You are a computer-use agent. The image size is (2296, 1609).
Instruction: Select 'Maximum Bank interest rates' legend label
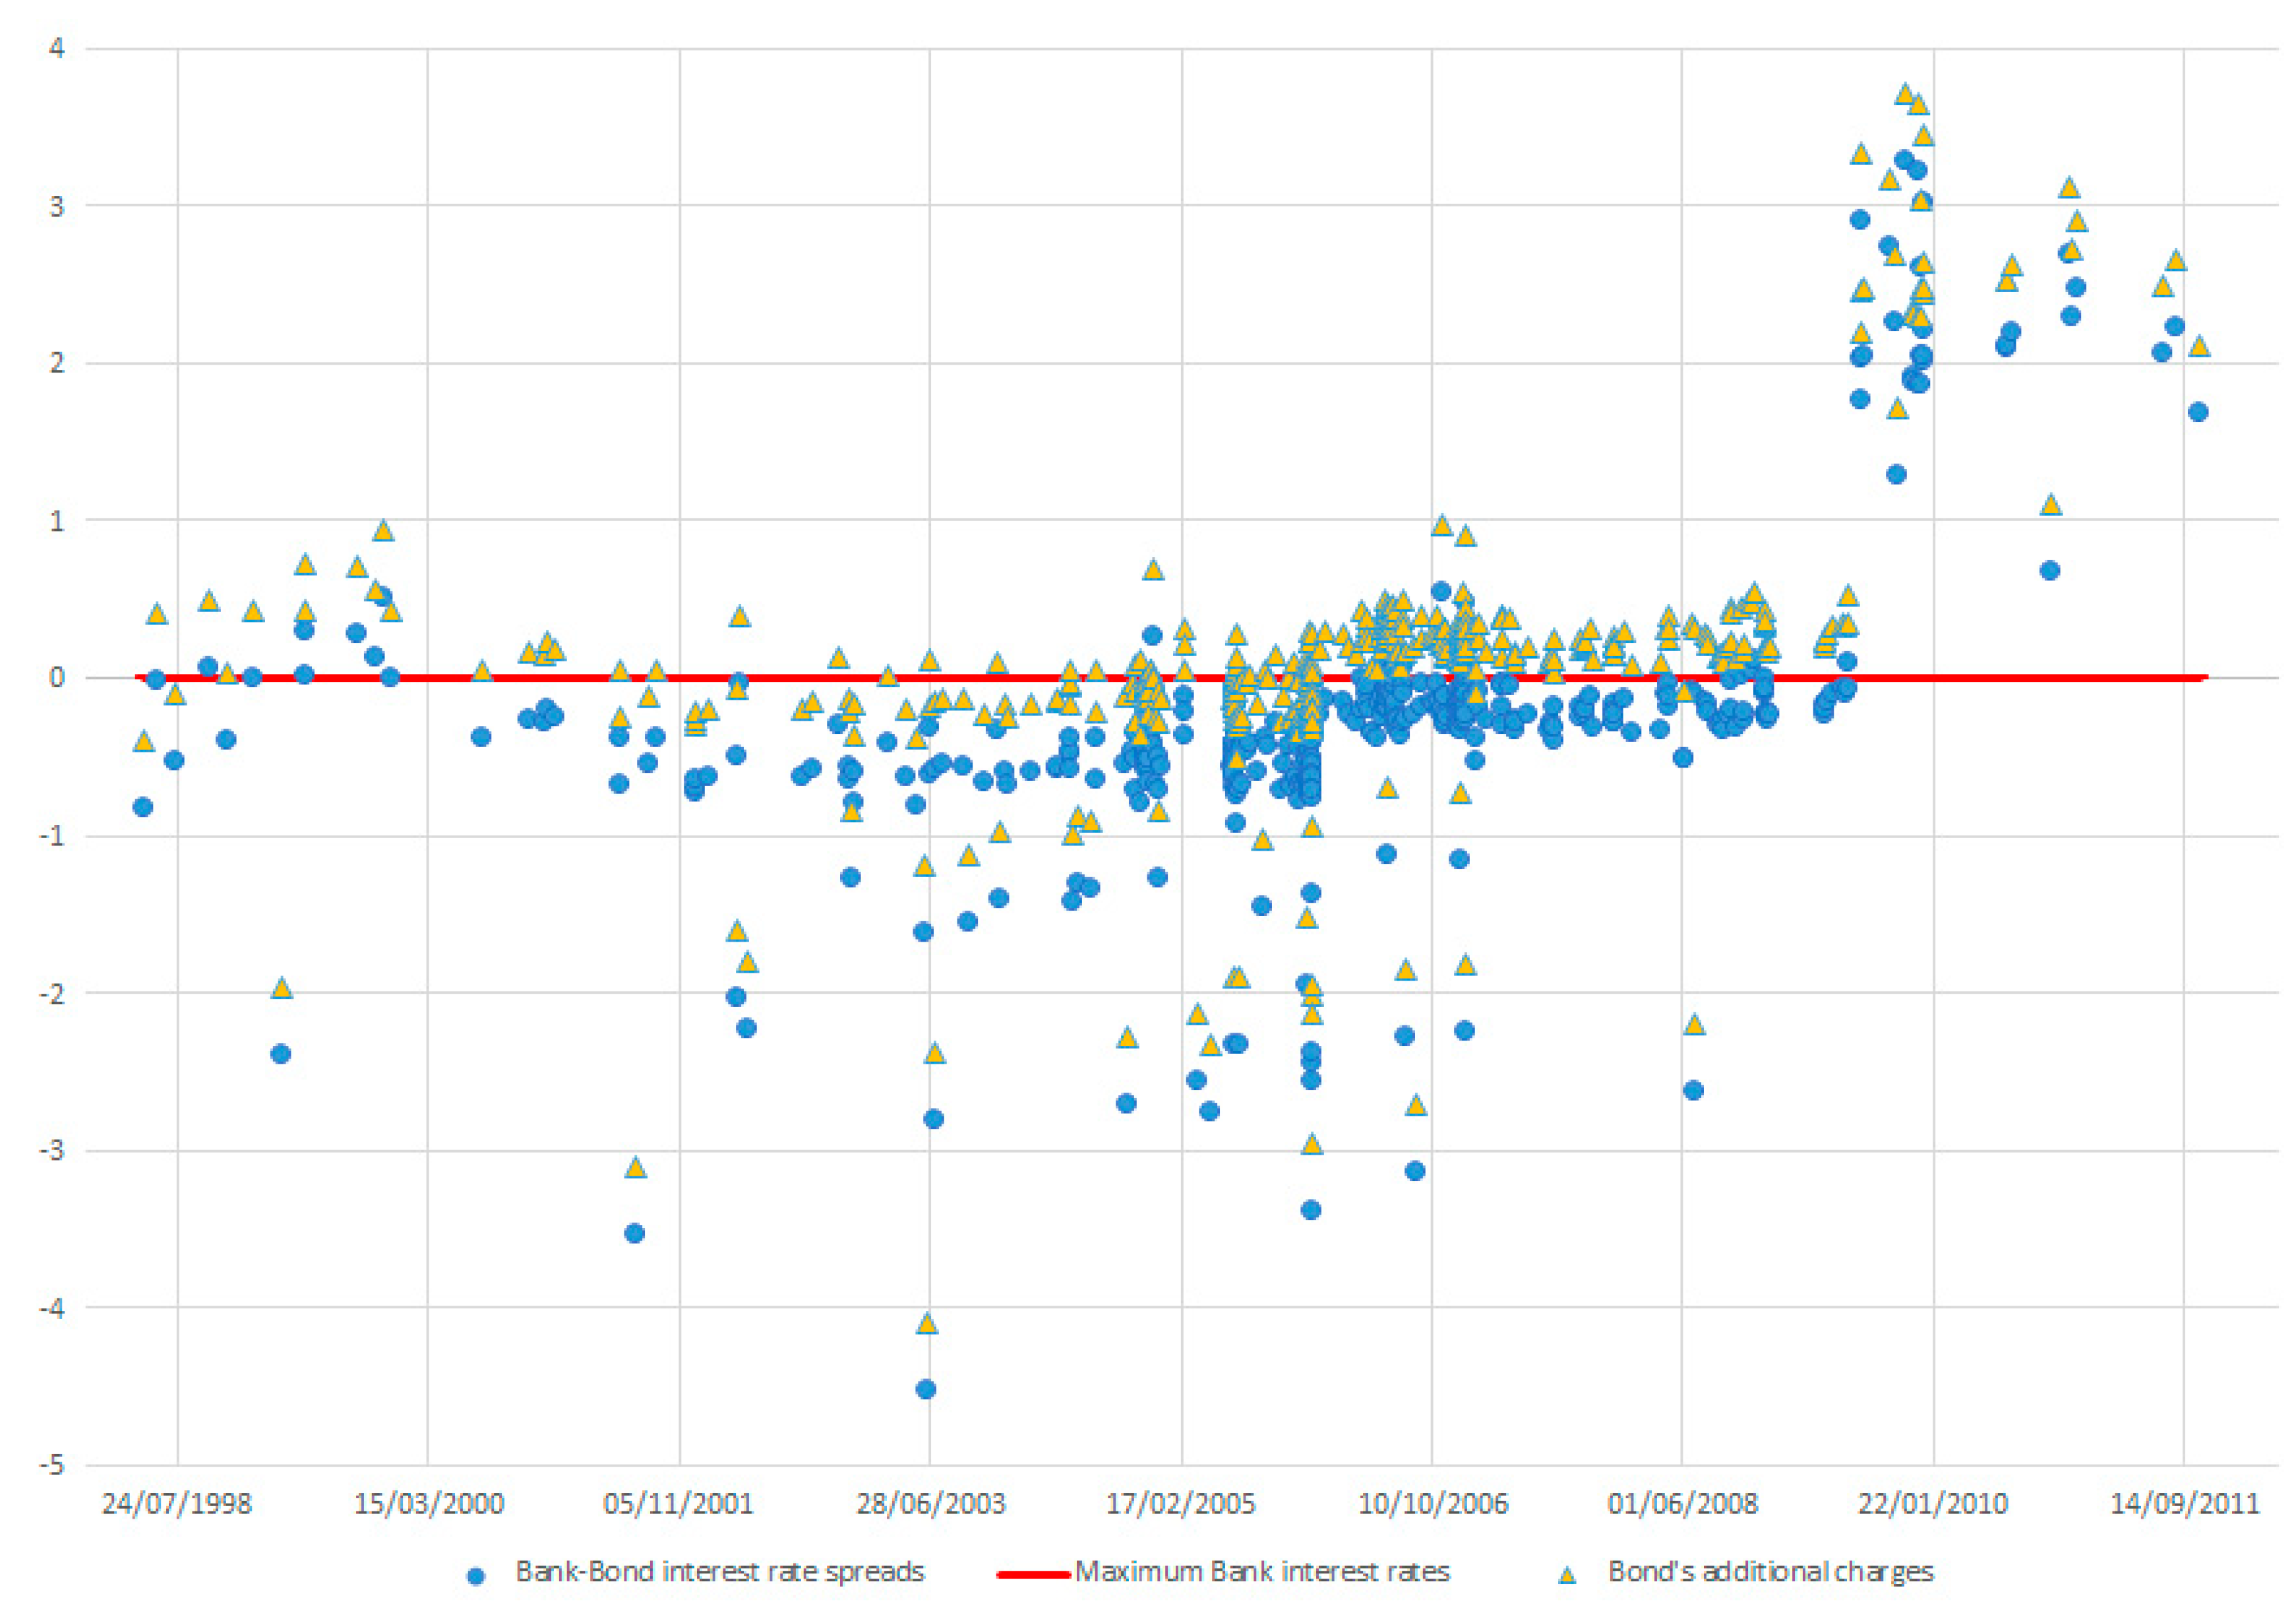coord(1262,1572)
